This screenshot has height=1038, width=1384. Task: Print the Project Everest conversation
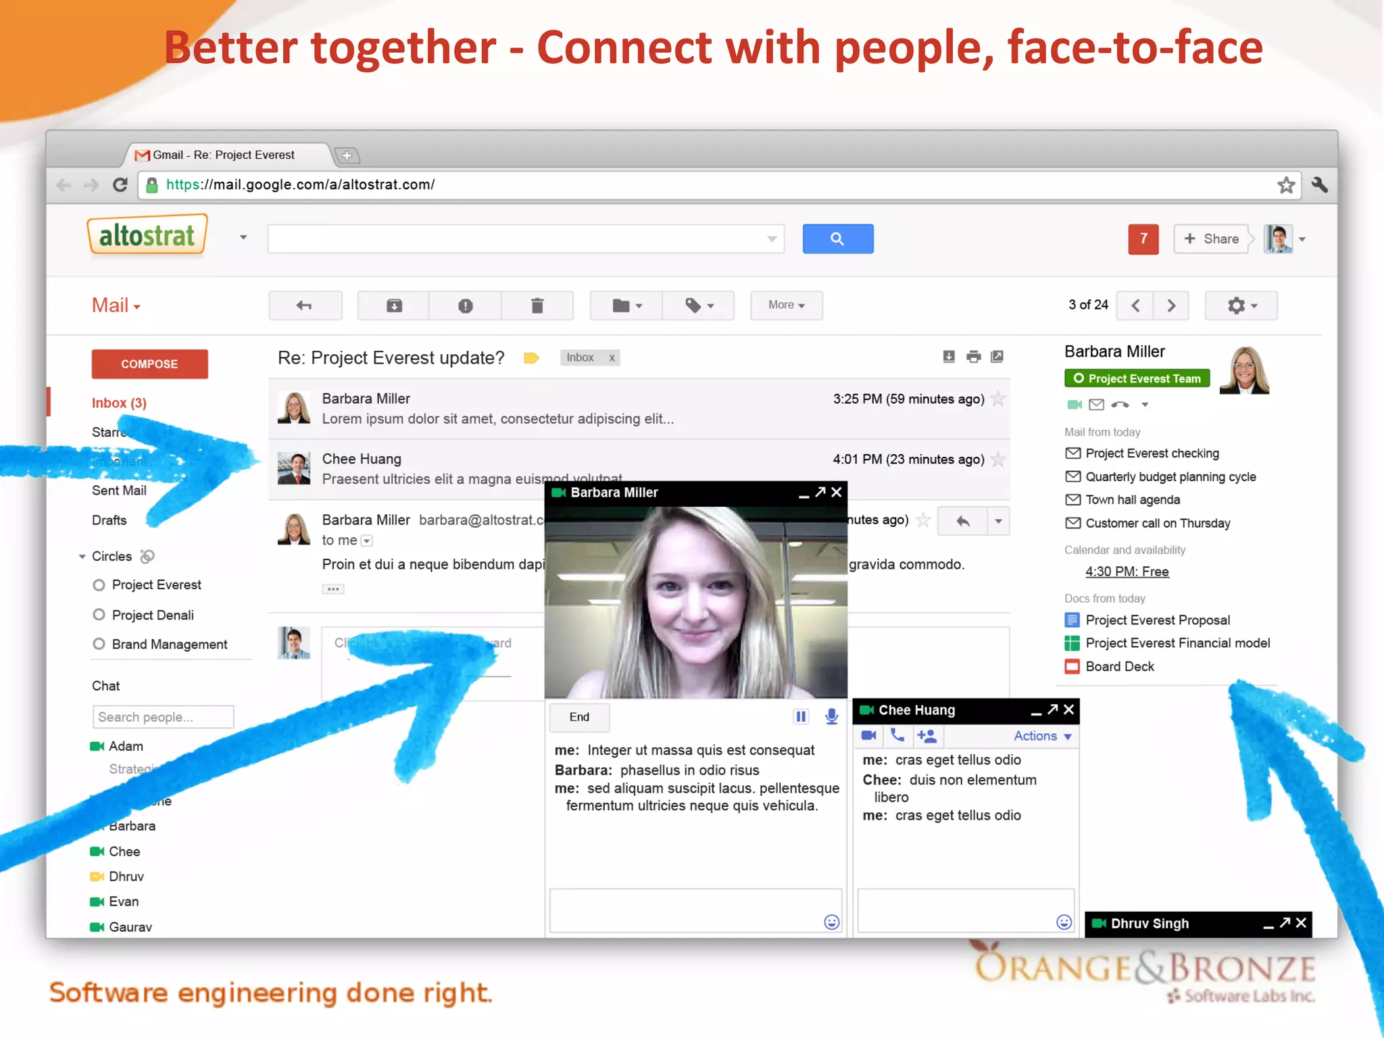pos(973,357)
